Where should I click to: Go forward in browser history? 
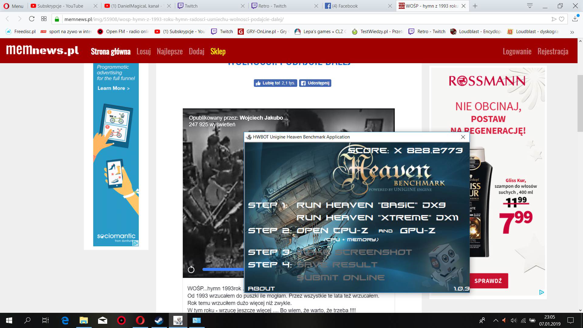pos(20,19)
